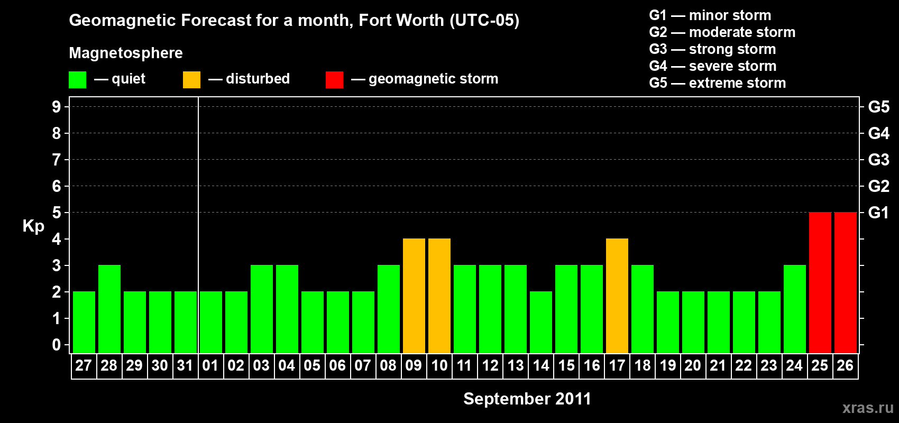This screenshot has height=423, width=899.
Task: Click the 'September 2011' label
Action: (527, 399)
